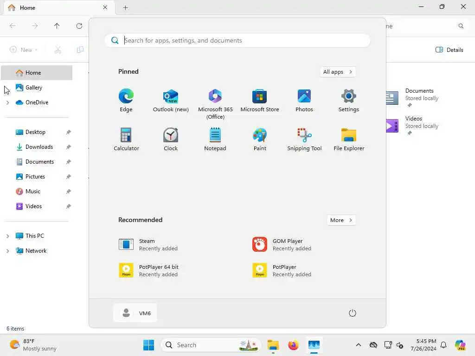Select Home in File Explorer sidebar
475x356 pixels.
click(x=37, y=73)
